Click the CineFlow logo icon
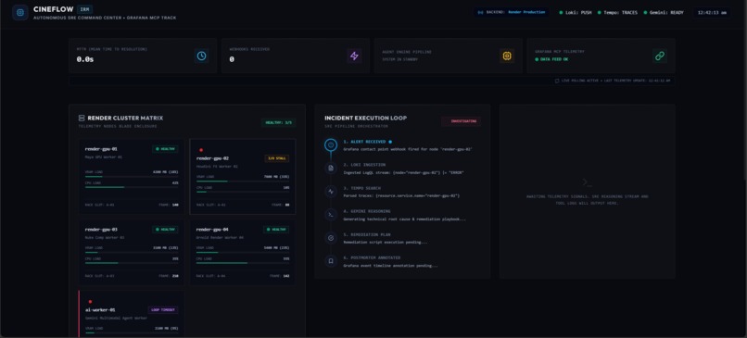This screenshot has height=338, width=747. click(x=20, y=12)
